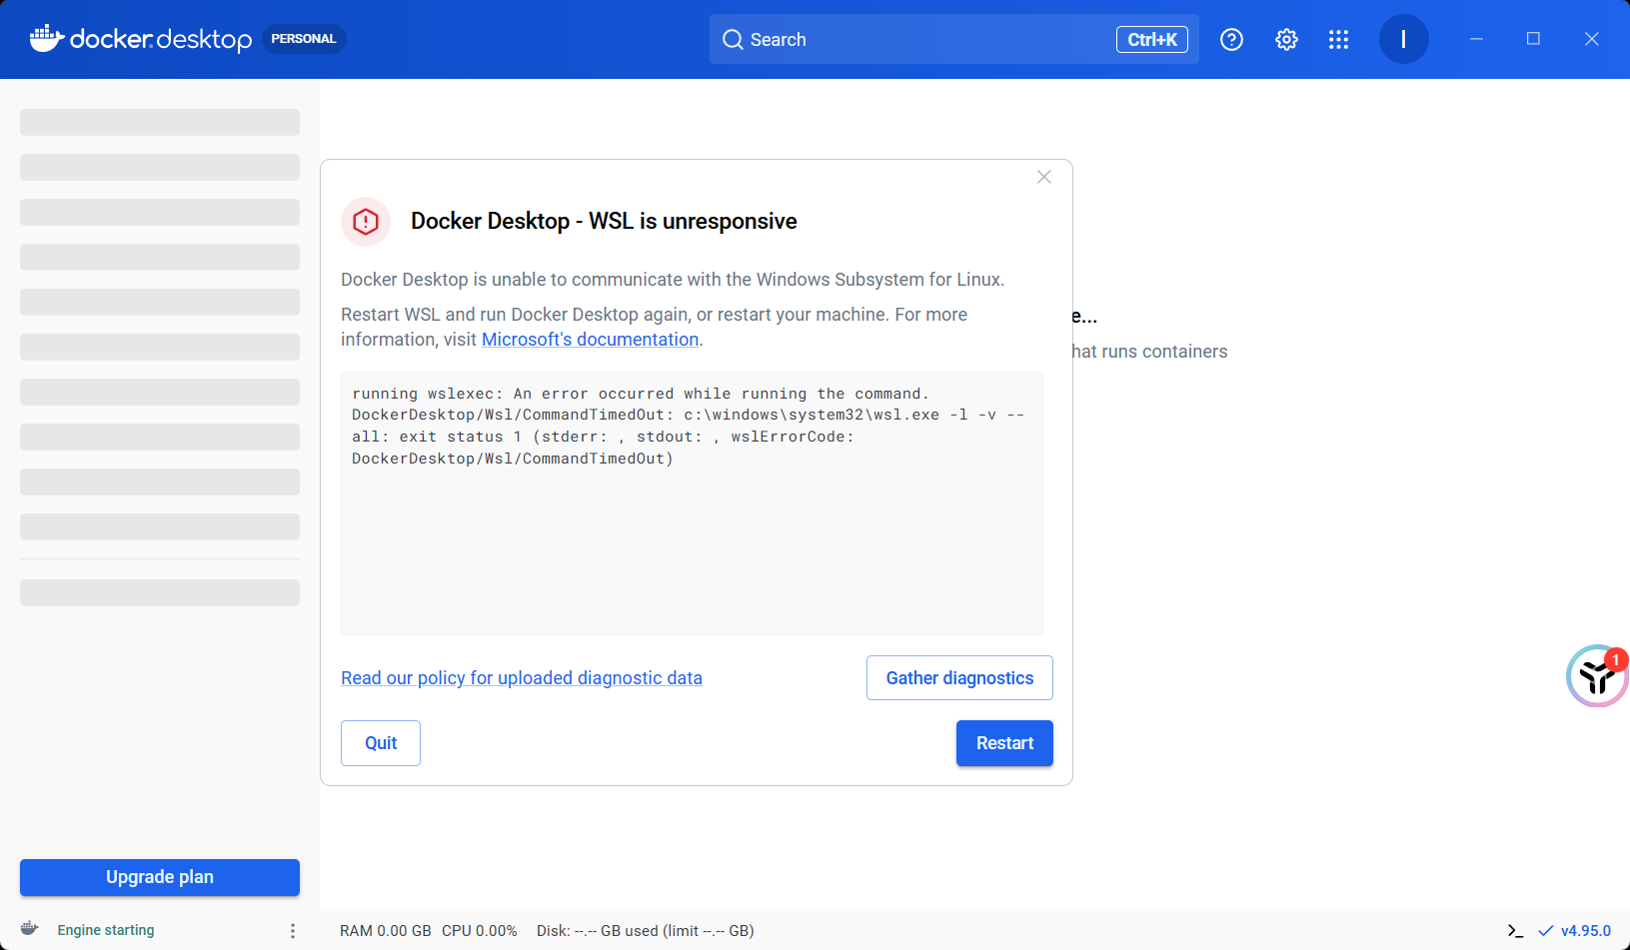Click the Search input field
The width and height of the screenshot is (1630, 950).
[x=954, y=39]
